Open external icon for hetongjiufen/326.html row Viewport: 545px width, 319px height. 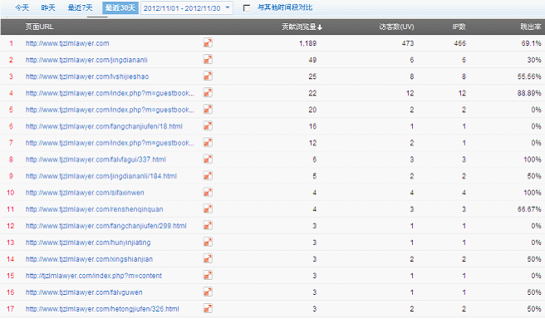[208, 308]
